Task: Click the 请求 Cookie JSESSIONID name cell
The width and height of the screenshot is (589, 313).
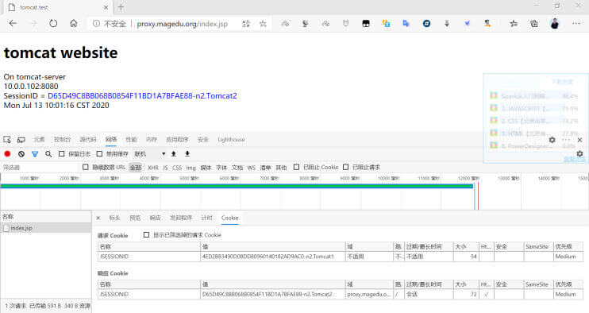Action: [x=149, y=257]
